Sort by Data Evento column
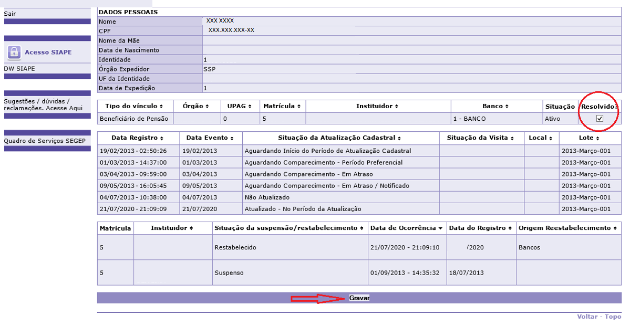This screenshot has width=630, height=326. 210,138
